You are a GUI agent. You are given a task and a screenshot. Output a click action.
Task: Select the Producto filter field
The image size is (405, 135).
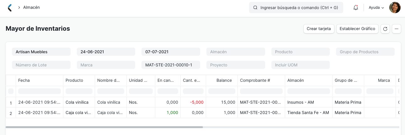(301, 52)
